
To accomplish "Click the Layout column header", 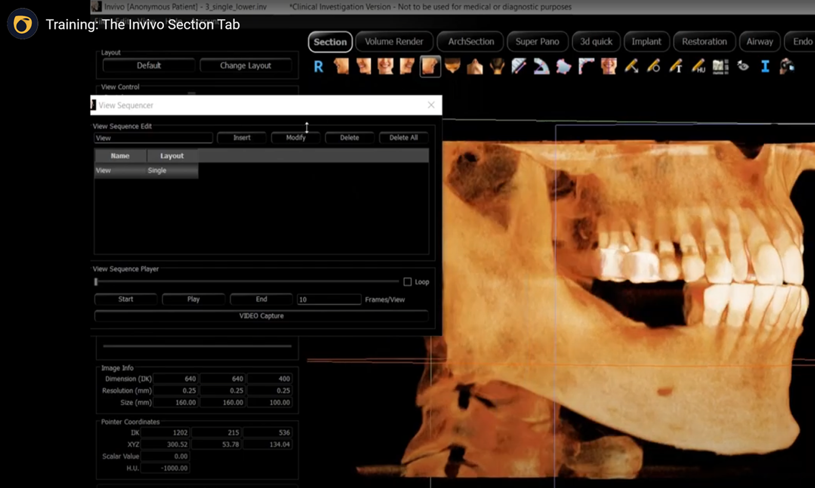I will click(172, 156).
